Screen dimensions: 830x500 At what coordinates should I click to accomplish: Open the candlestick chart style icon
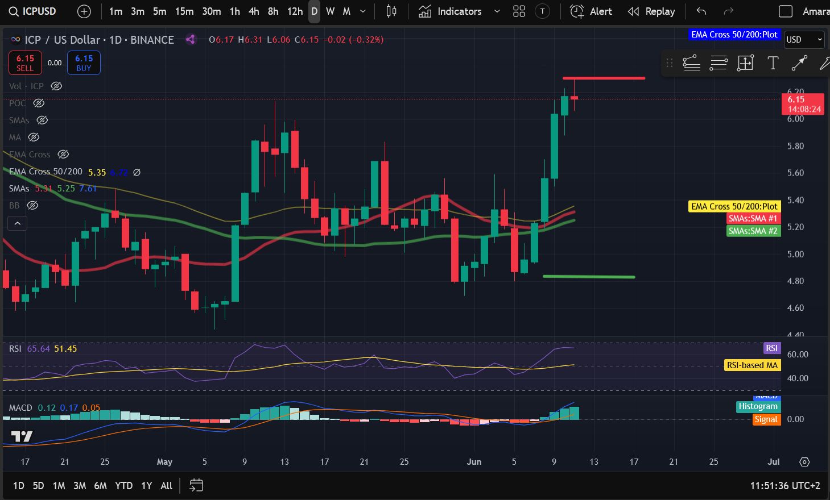click(x=391, y=11)
